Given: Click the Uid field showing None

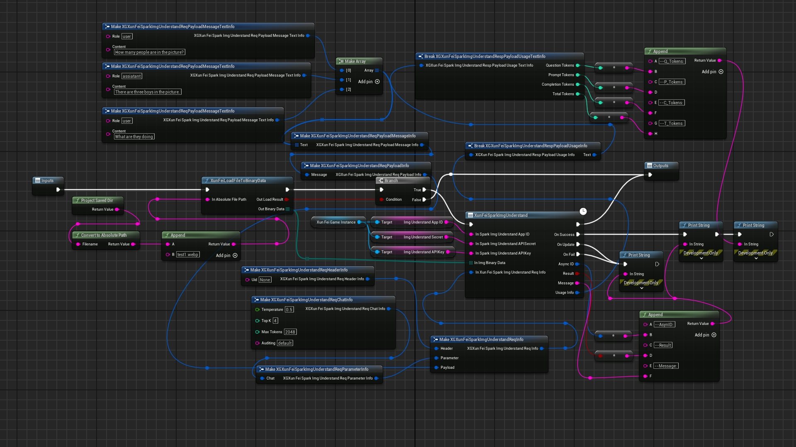Looking at the screenshot, I should click(265, 280).
